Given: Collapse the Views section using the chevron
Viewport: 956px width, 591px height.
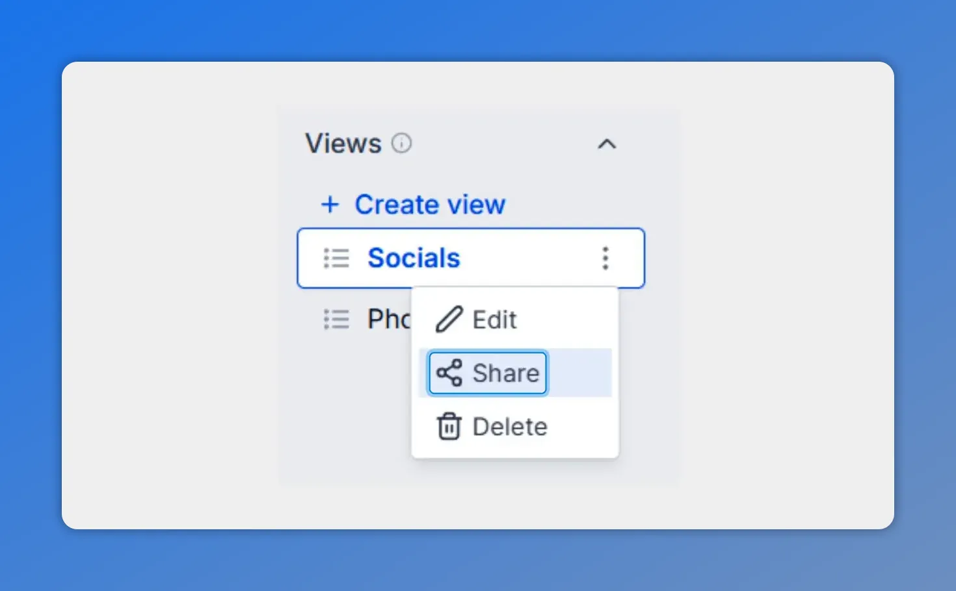Looking at the screenshot, I should 607,144.
